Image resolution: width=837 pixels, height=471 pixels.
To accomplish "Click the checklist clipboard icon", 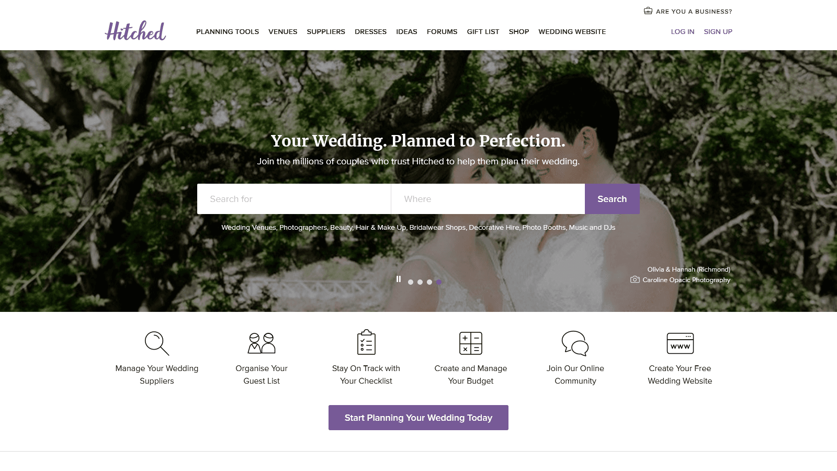I will pos(366,342).
